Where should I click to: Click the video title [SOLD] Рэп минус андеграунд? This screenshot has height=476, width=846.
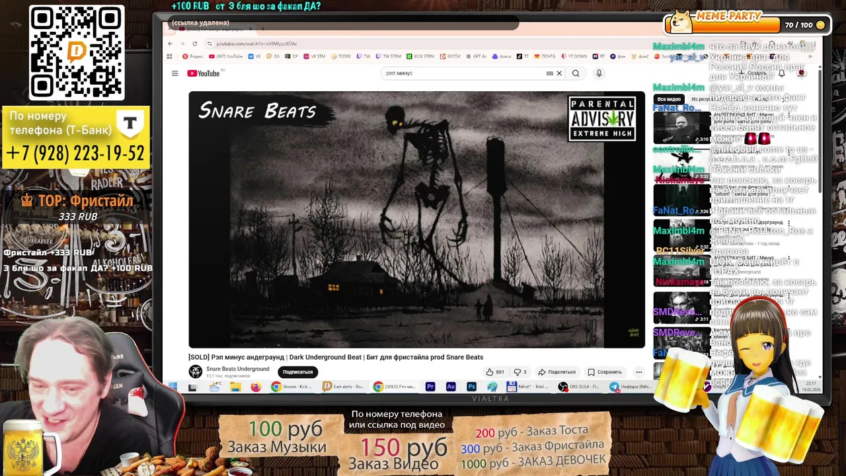point(336,357)
